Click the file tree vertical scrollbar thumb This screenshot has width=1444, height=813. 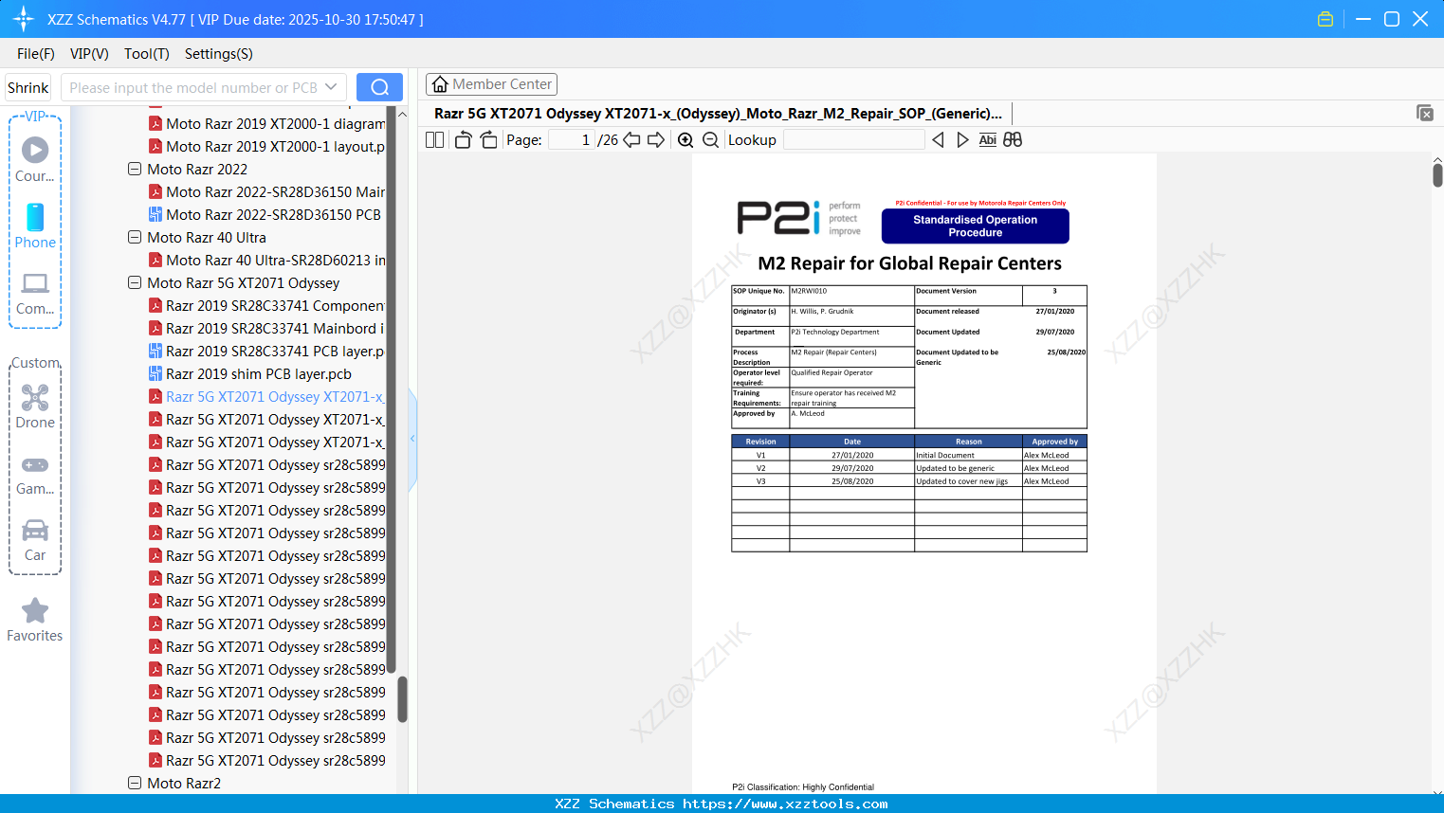pyautogui.click(x=402, y=699)
